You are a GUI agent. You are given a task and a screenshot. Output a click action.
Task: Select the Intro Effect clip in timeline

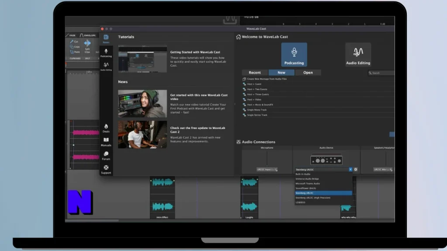coord(162,197)
